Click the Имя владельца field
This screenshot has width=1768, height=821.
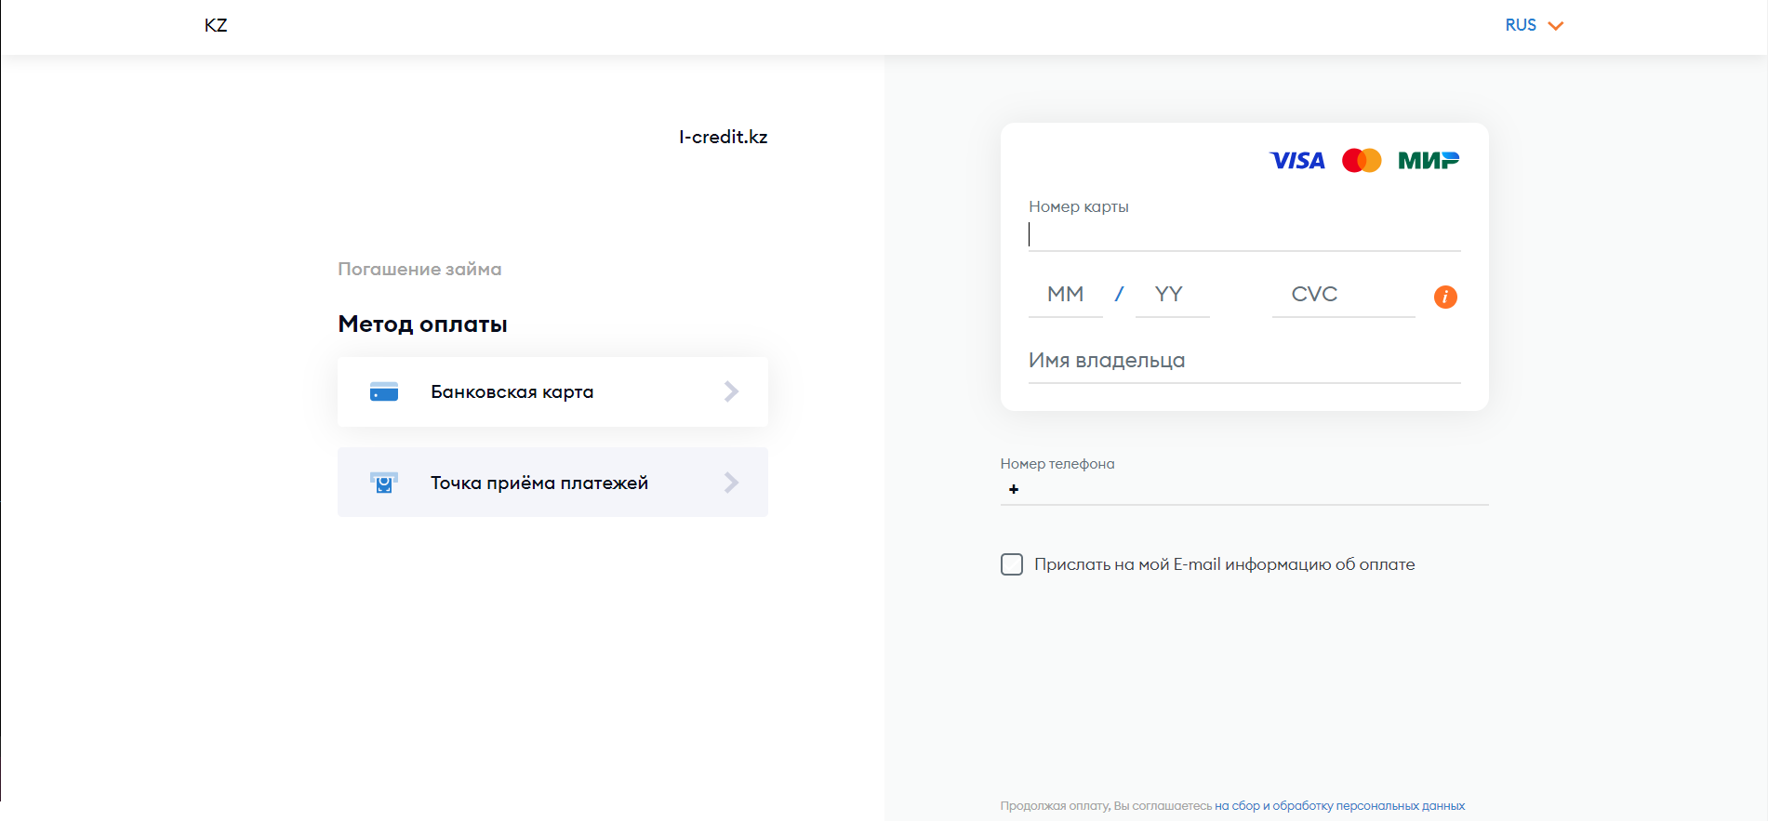1244,362
